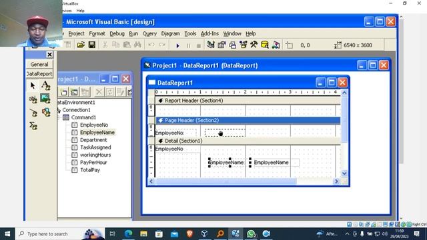This screenshot has width=427, height=240.
Task: Start the program with the Run arrow
Action: [177, 45]
